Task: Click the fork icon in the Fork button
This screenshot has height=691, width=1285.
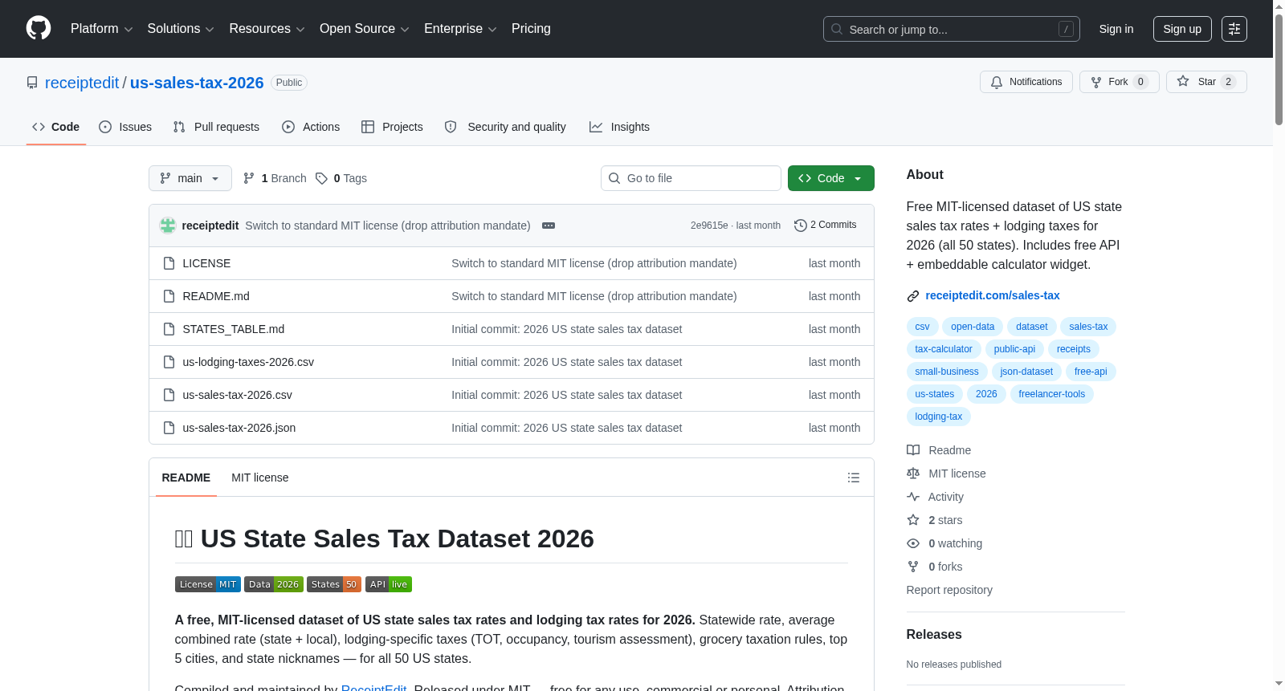Action: 1096,82
